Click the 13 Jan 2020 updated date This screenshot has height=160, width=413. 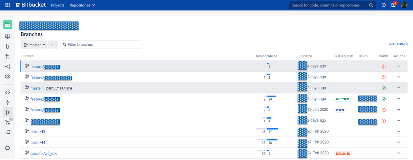pos(318,110)
